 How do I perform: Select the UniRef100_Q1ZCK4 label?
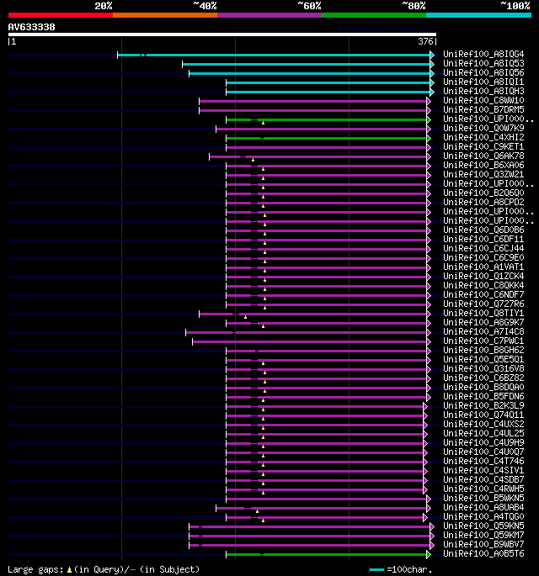click(483, 277)
